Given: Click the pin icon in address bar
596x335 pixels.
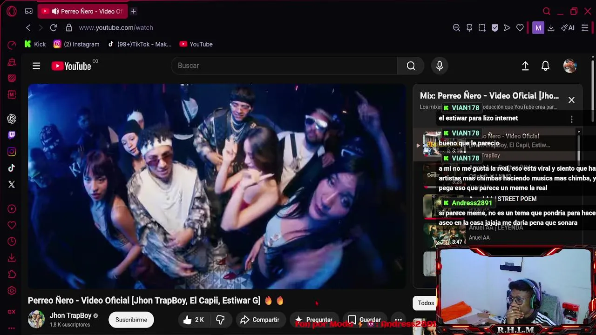Looking at the screenshot, I should [469, 27].
